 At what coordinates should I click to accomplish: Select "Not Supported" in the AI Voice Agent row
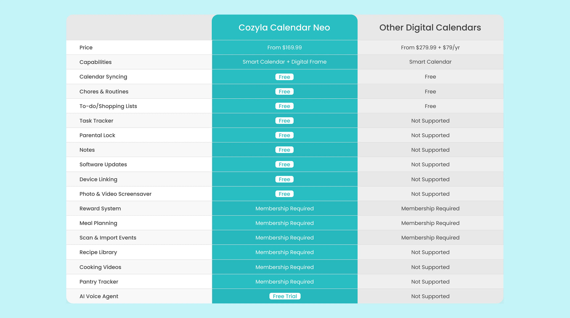coord(430,296)
